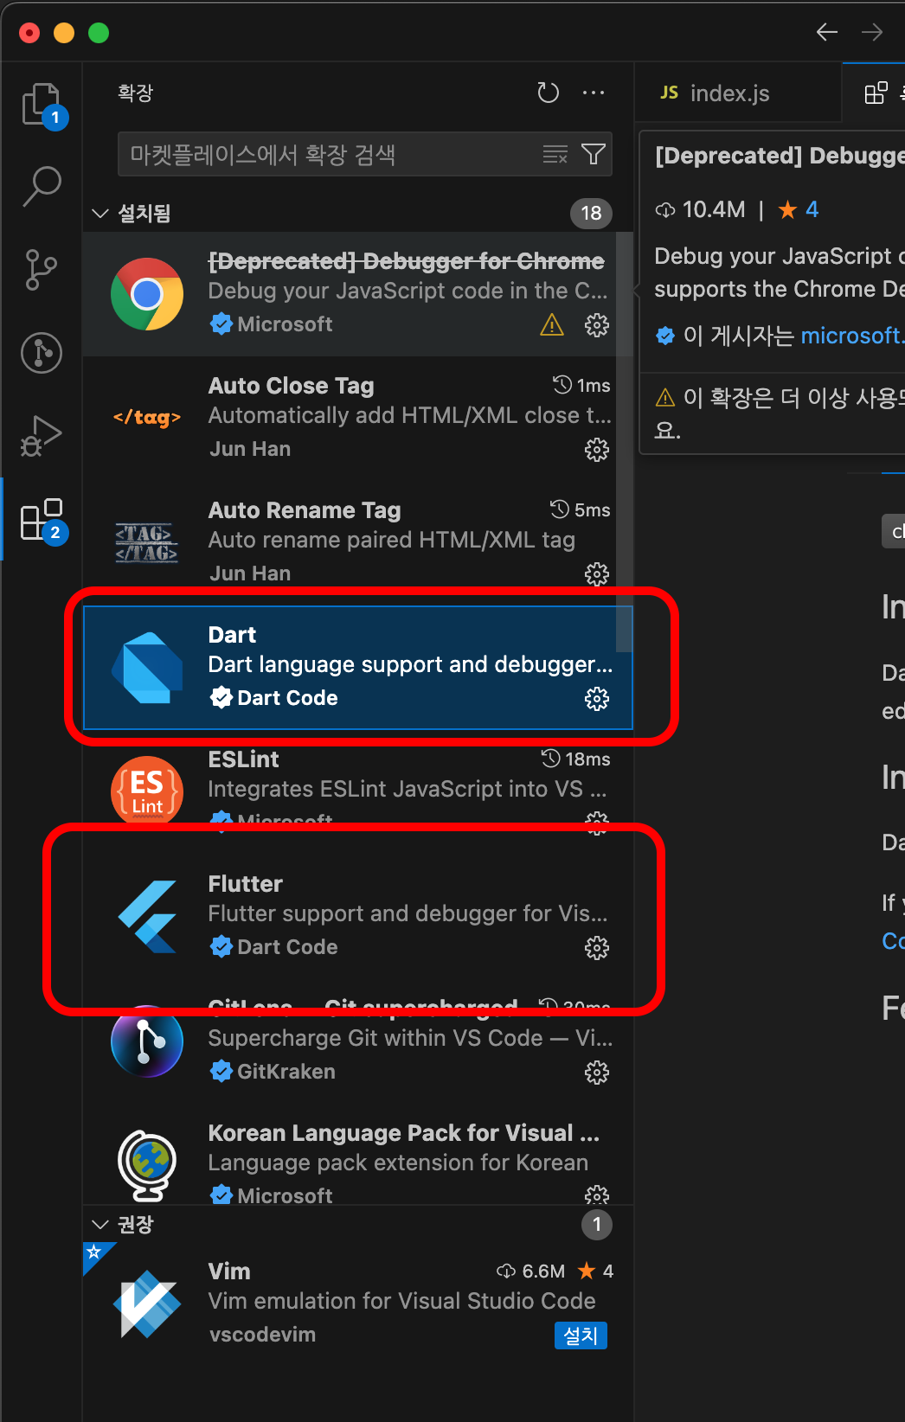905x1422 pixels.
Task: Open the extensions view more actions menu
Action: pos(594,93)
